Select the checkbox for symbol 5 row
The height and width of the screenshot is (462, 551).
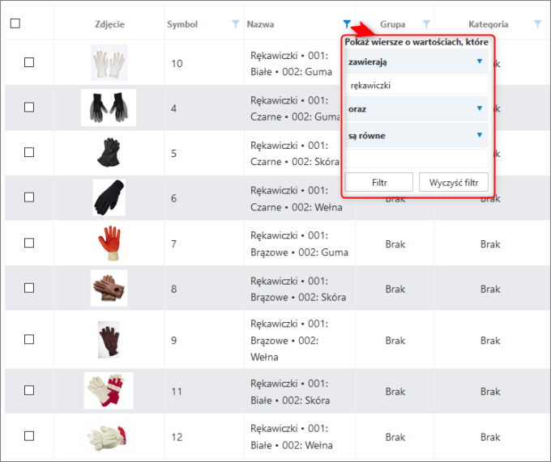[x=29, y=152]
